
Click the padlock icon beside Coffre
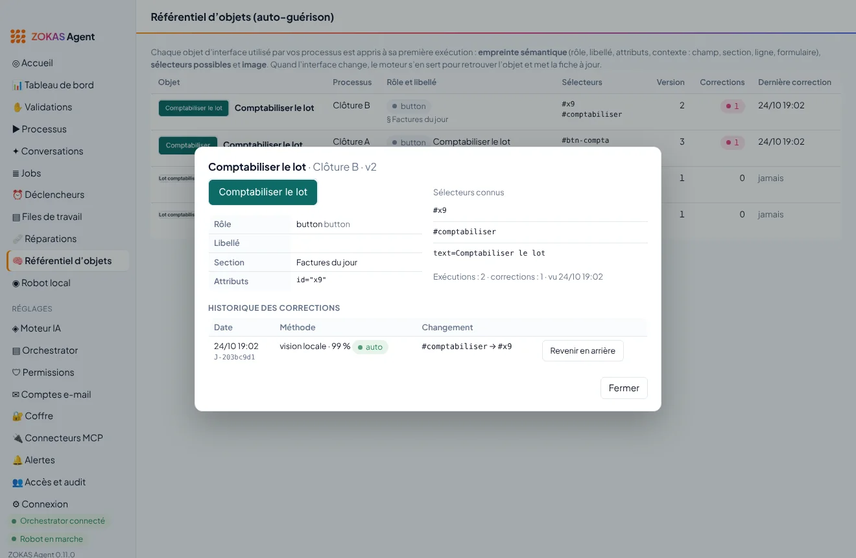(18, 416)
